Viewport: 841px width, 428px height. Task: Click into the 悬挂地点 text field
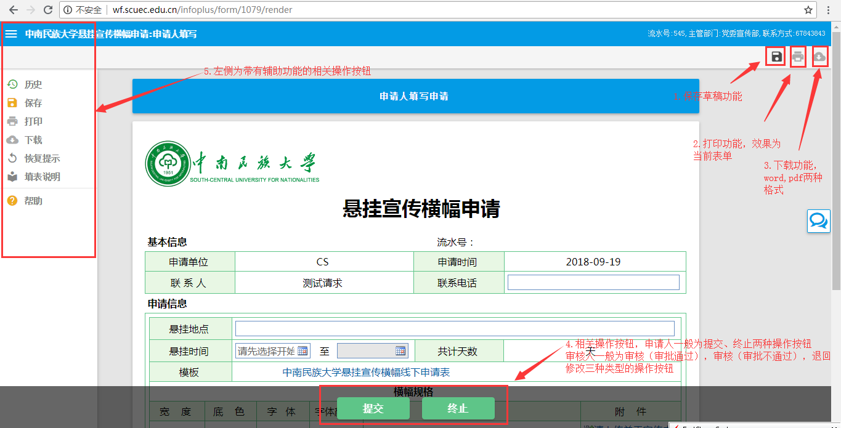(455, 329)
